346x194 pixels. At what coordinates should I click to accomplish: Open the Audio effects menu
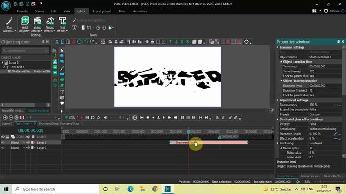[x=50, y=25]
